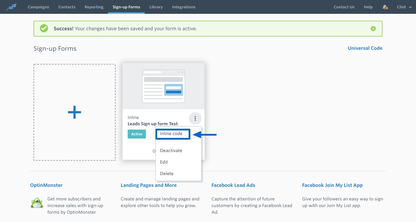This screenshot has height=222, width=416.
Task: Click the inline form preview thumbnail
Action: [164, 86]
